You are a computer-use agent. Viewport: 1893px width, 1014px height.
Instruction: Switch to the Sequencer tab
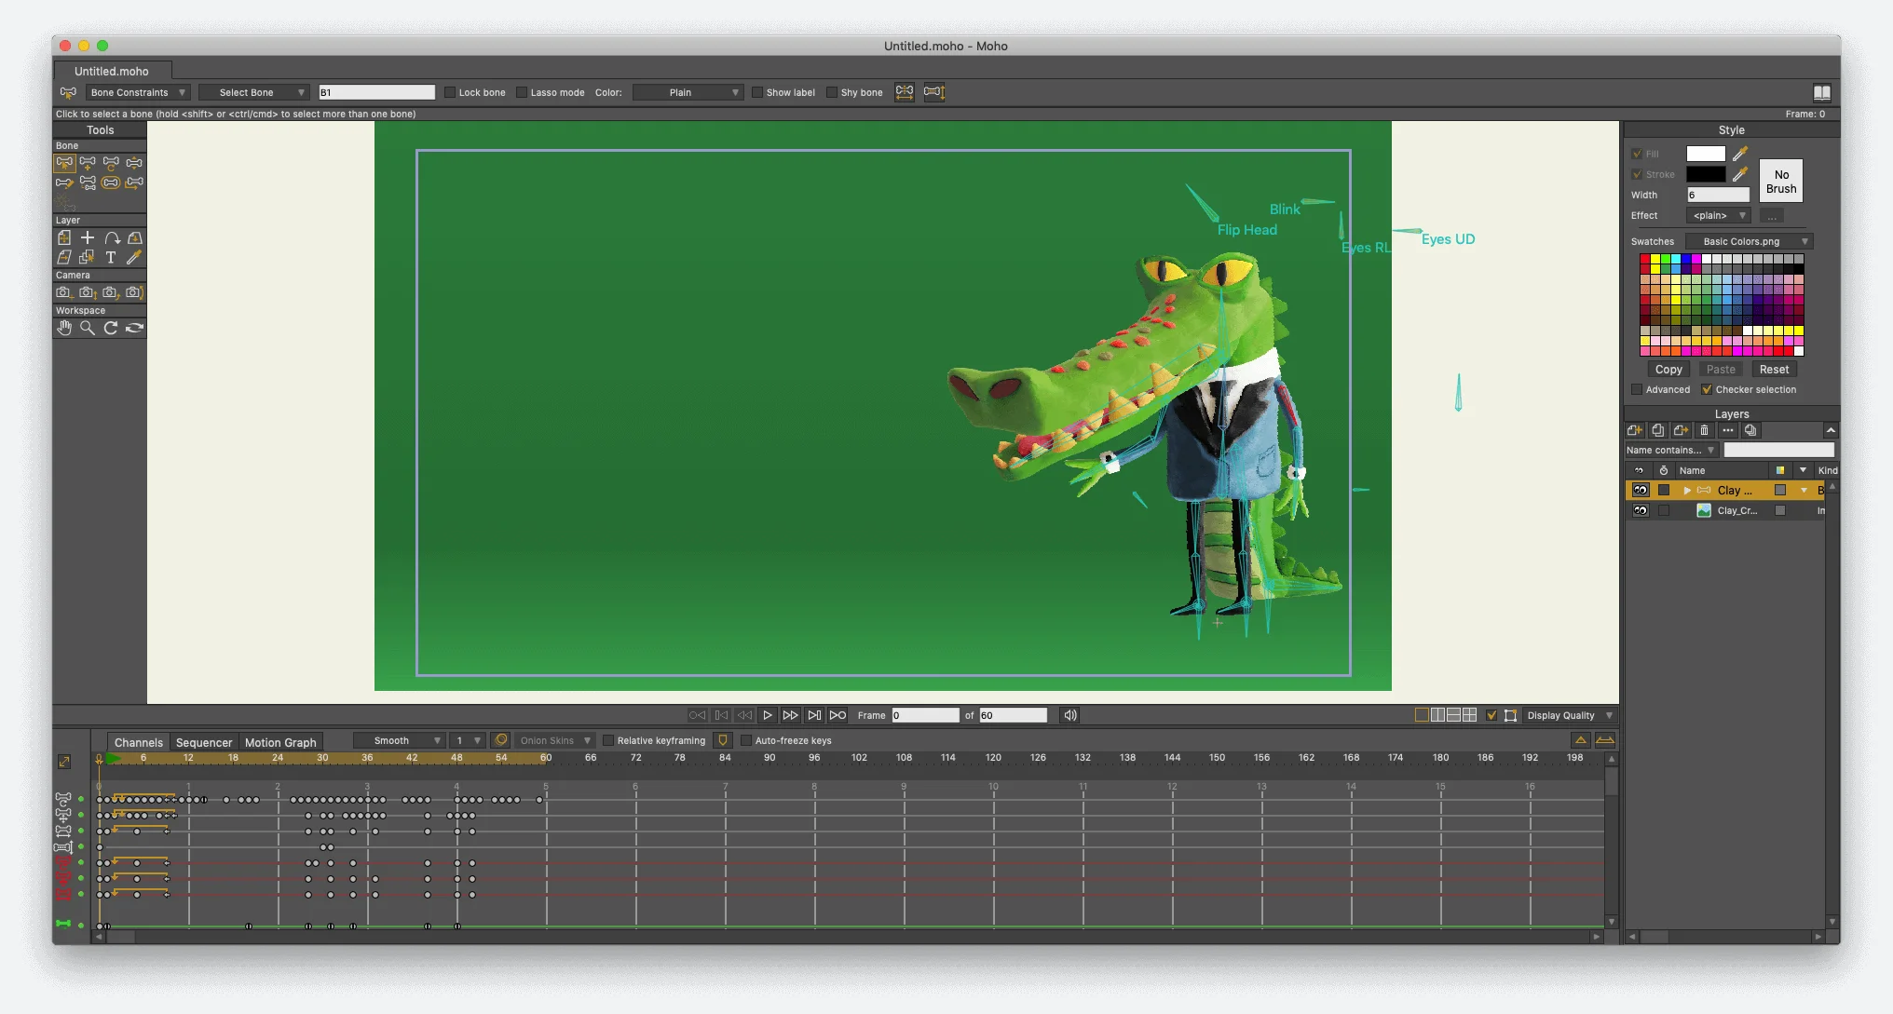pyautogui.click(x=203, y=742)
